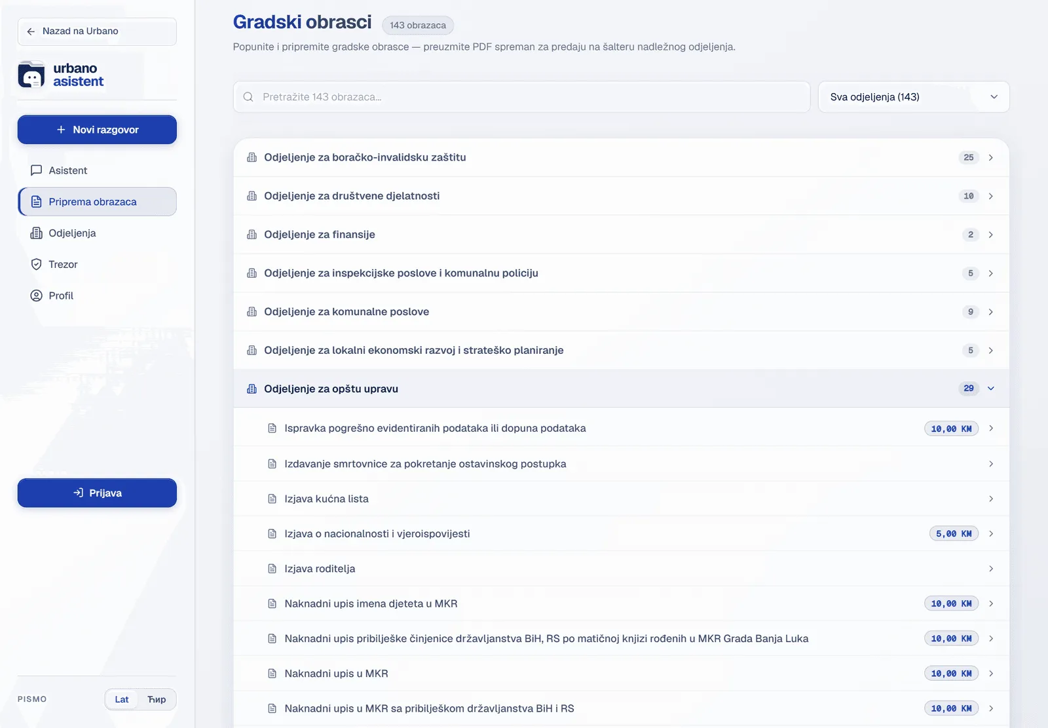This screenshot has width=1048, height=728.
Task: Click the building icon for inspekcijske poslove row
Action: [x=252, y=273]
